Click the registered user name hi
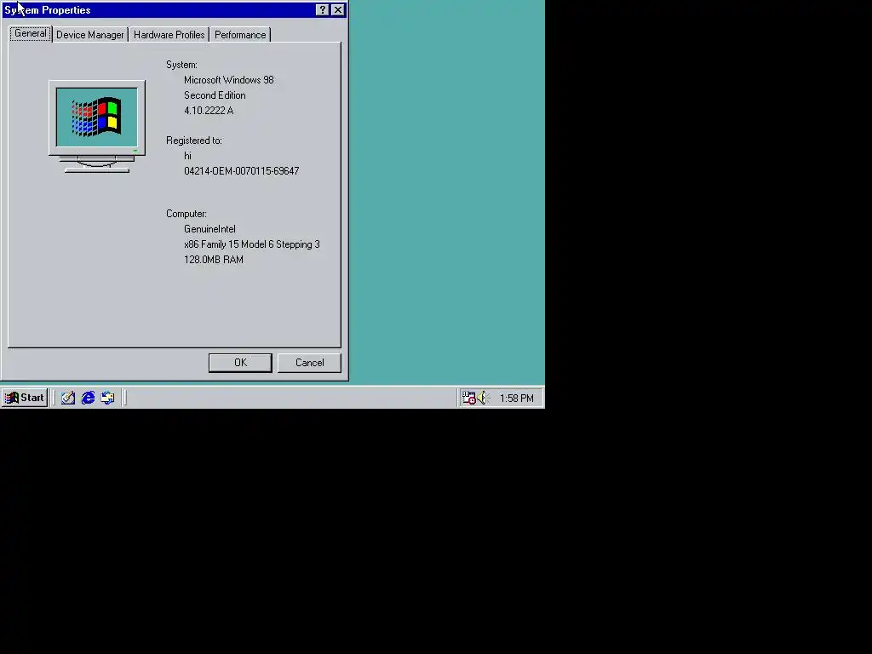The height and width of the screenshot is (654, 872). [x=187, y=156]
